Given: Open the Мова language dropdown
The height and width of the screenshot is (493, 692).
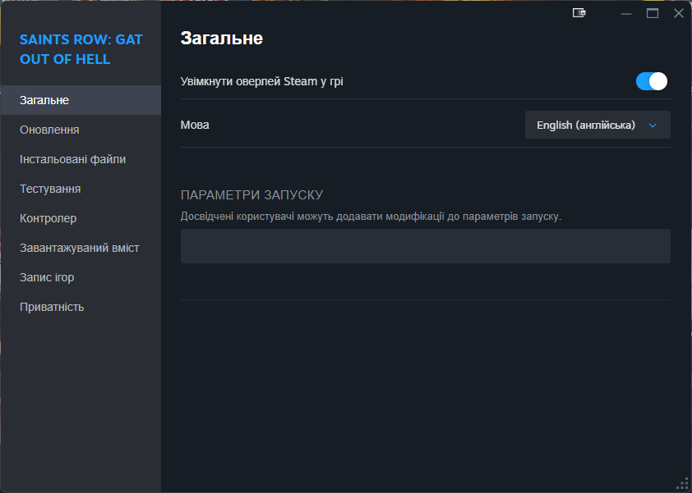Looking at the screenshot, I should coord(597,126).
